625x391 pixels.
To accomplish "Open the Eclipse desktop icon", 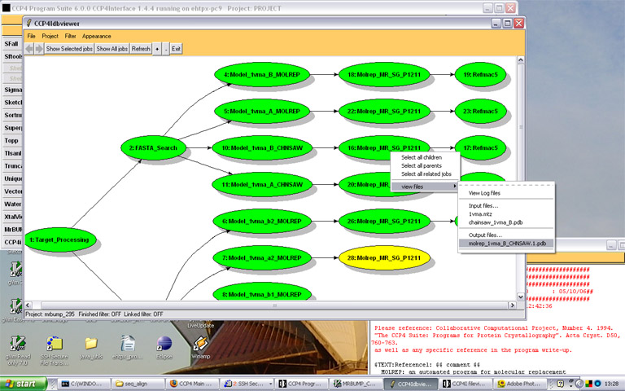I will 164,347.
